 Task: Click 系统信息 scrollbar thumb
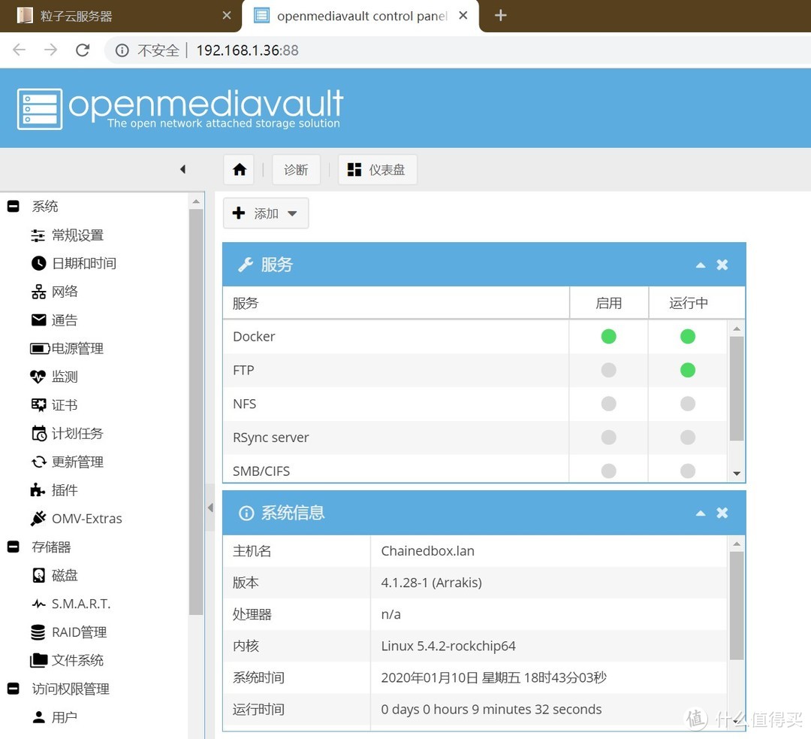point(737,605)
